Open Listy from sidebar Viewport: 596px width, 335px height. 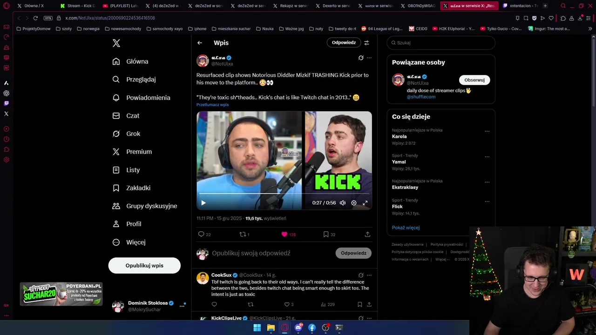coord(126,170)
